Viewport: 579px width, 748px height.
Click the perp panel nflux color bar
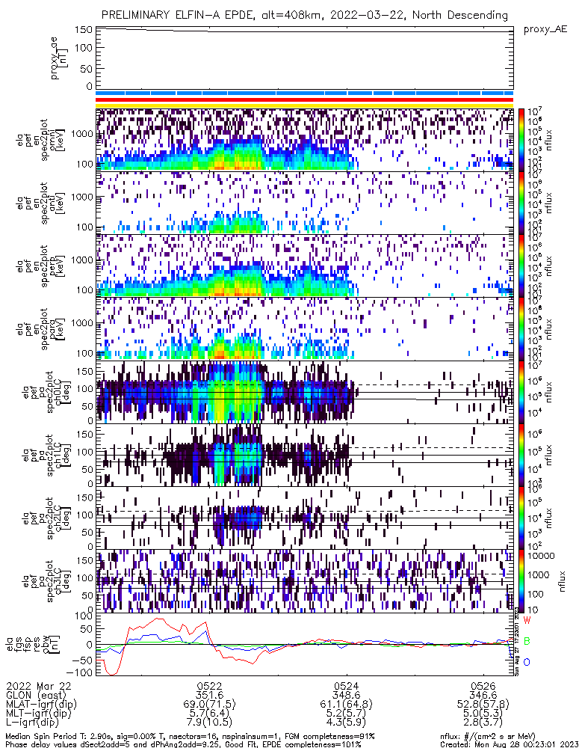coord(521,266)
